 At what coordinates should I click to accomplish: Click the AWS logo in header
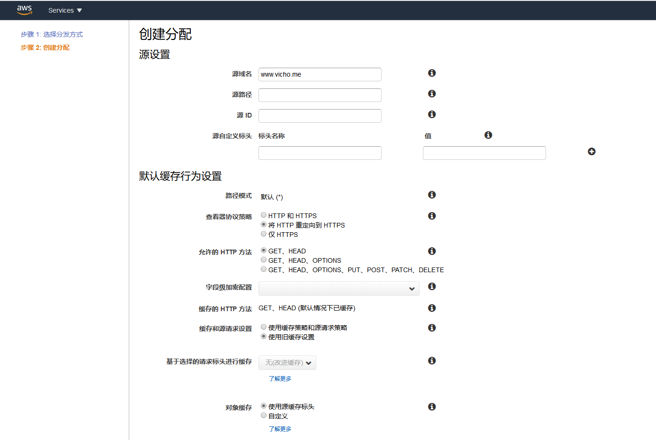24,10
